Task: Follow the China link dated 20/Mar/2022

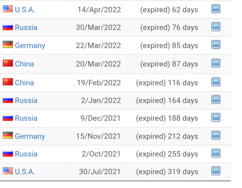Action: click(24, 64)
